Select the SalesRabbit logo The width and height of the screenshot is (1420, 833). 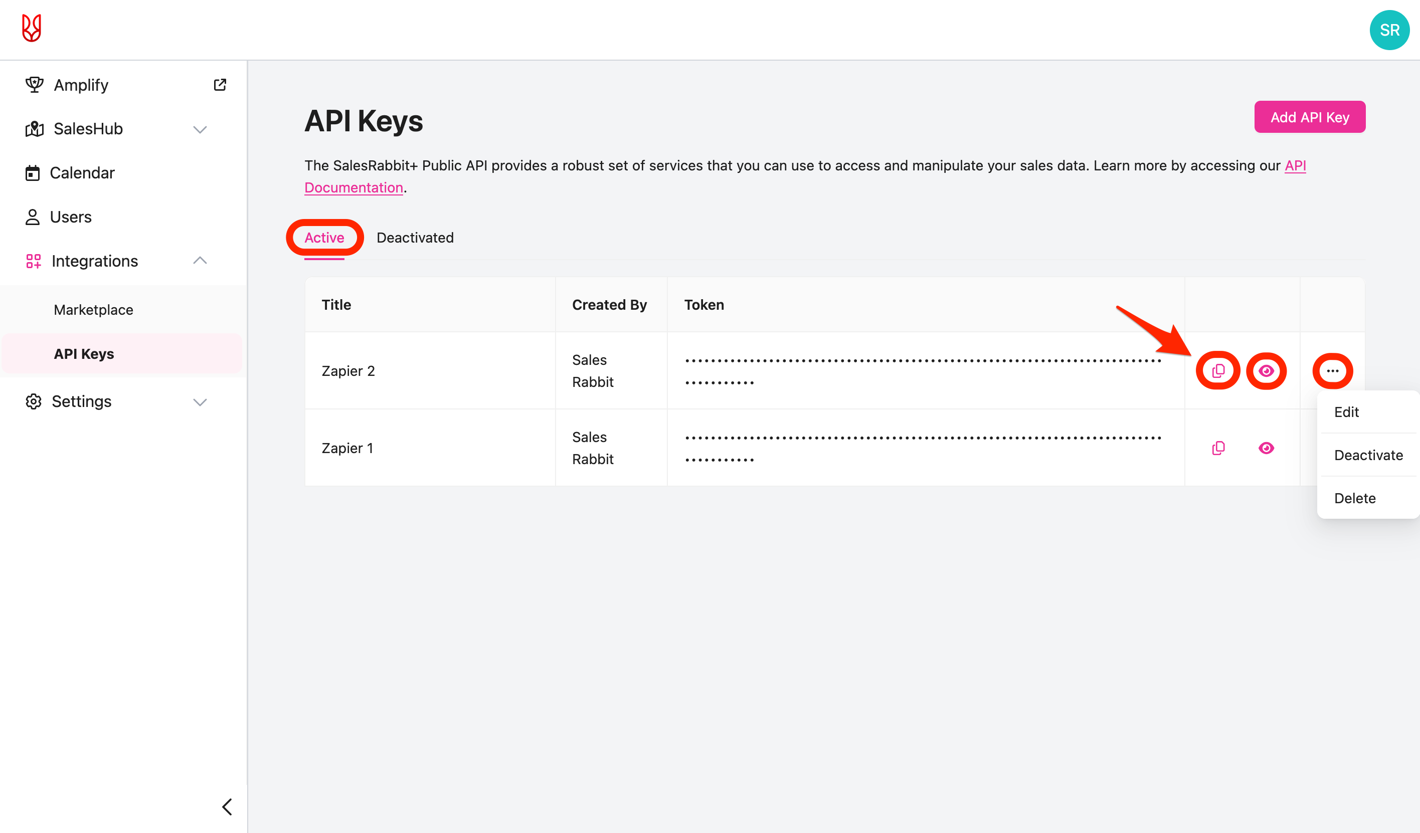coord(32,28)
